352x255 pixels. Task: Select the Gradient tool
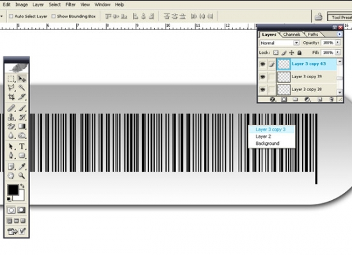22,126
